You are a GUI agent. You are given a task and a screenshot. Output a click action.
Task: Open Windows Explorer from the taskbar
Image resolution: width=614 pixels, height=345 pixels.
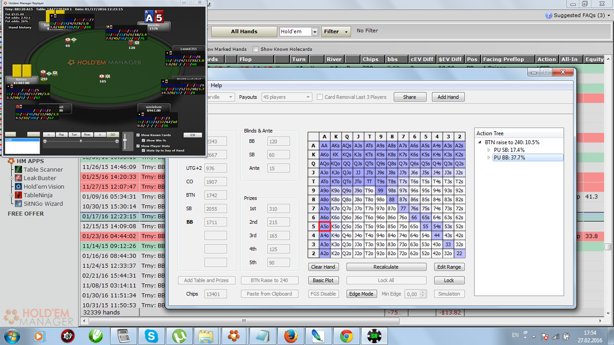coord(205,336)
